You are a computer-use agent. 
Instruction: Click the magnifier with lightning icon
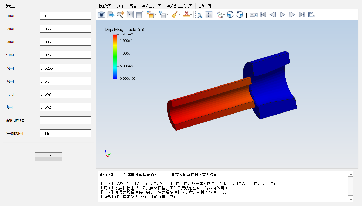click(121, 15)
